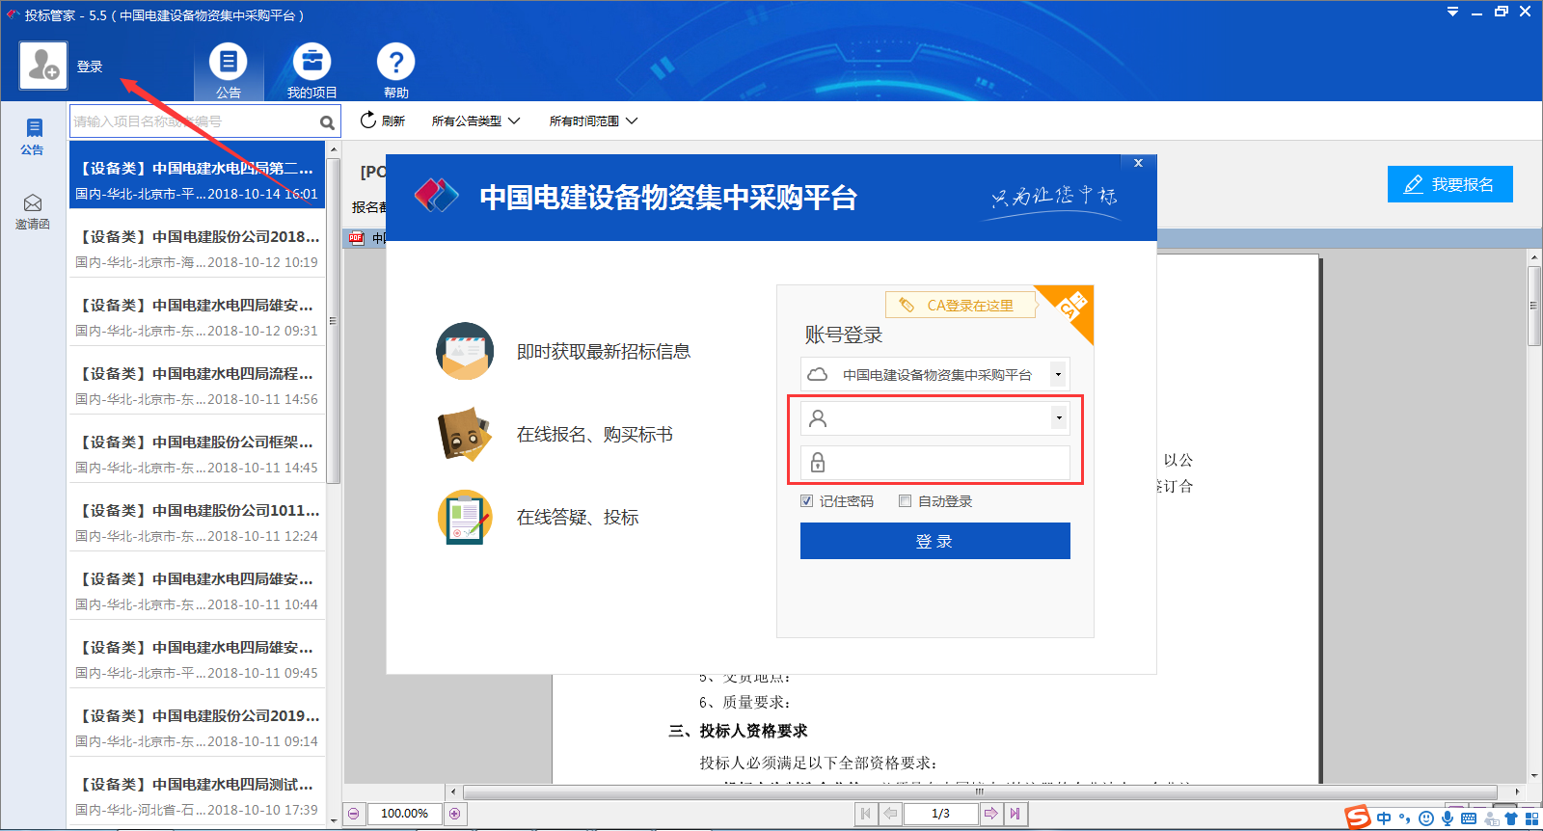The width and height of the screenshot is (1543, 831).
Task: Click the zoom in plus icon
Action: [x=455, y=814]
